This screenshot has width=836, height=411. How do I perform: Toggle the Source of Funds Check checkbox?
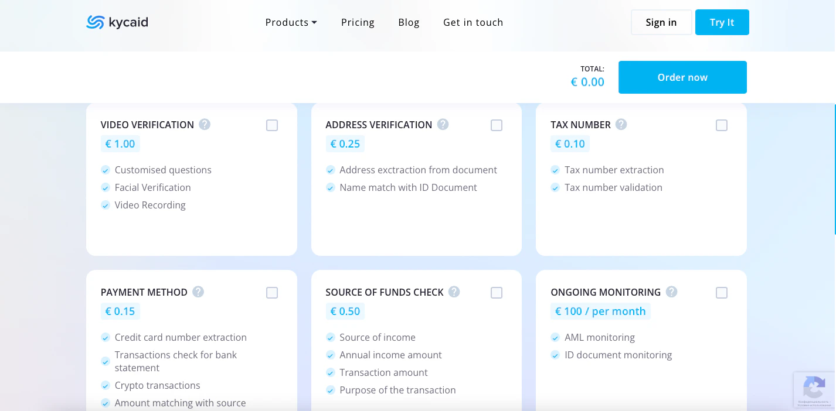(497, 293)
